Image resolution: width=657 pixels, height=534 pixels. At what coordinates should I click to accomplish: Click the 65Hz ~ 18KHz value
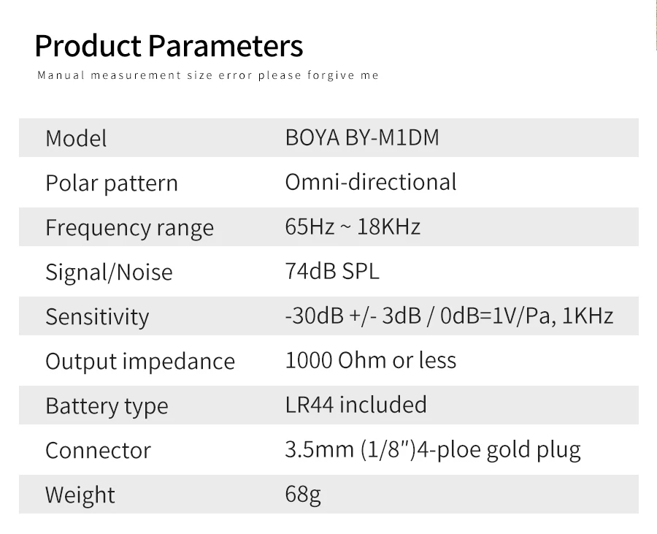353,226
